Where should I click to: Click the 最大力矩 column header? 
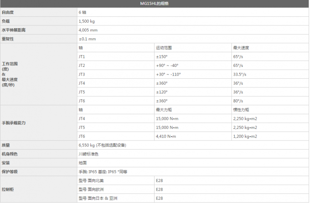coord(164,110)
